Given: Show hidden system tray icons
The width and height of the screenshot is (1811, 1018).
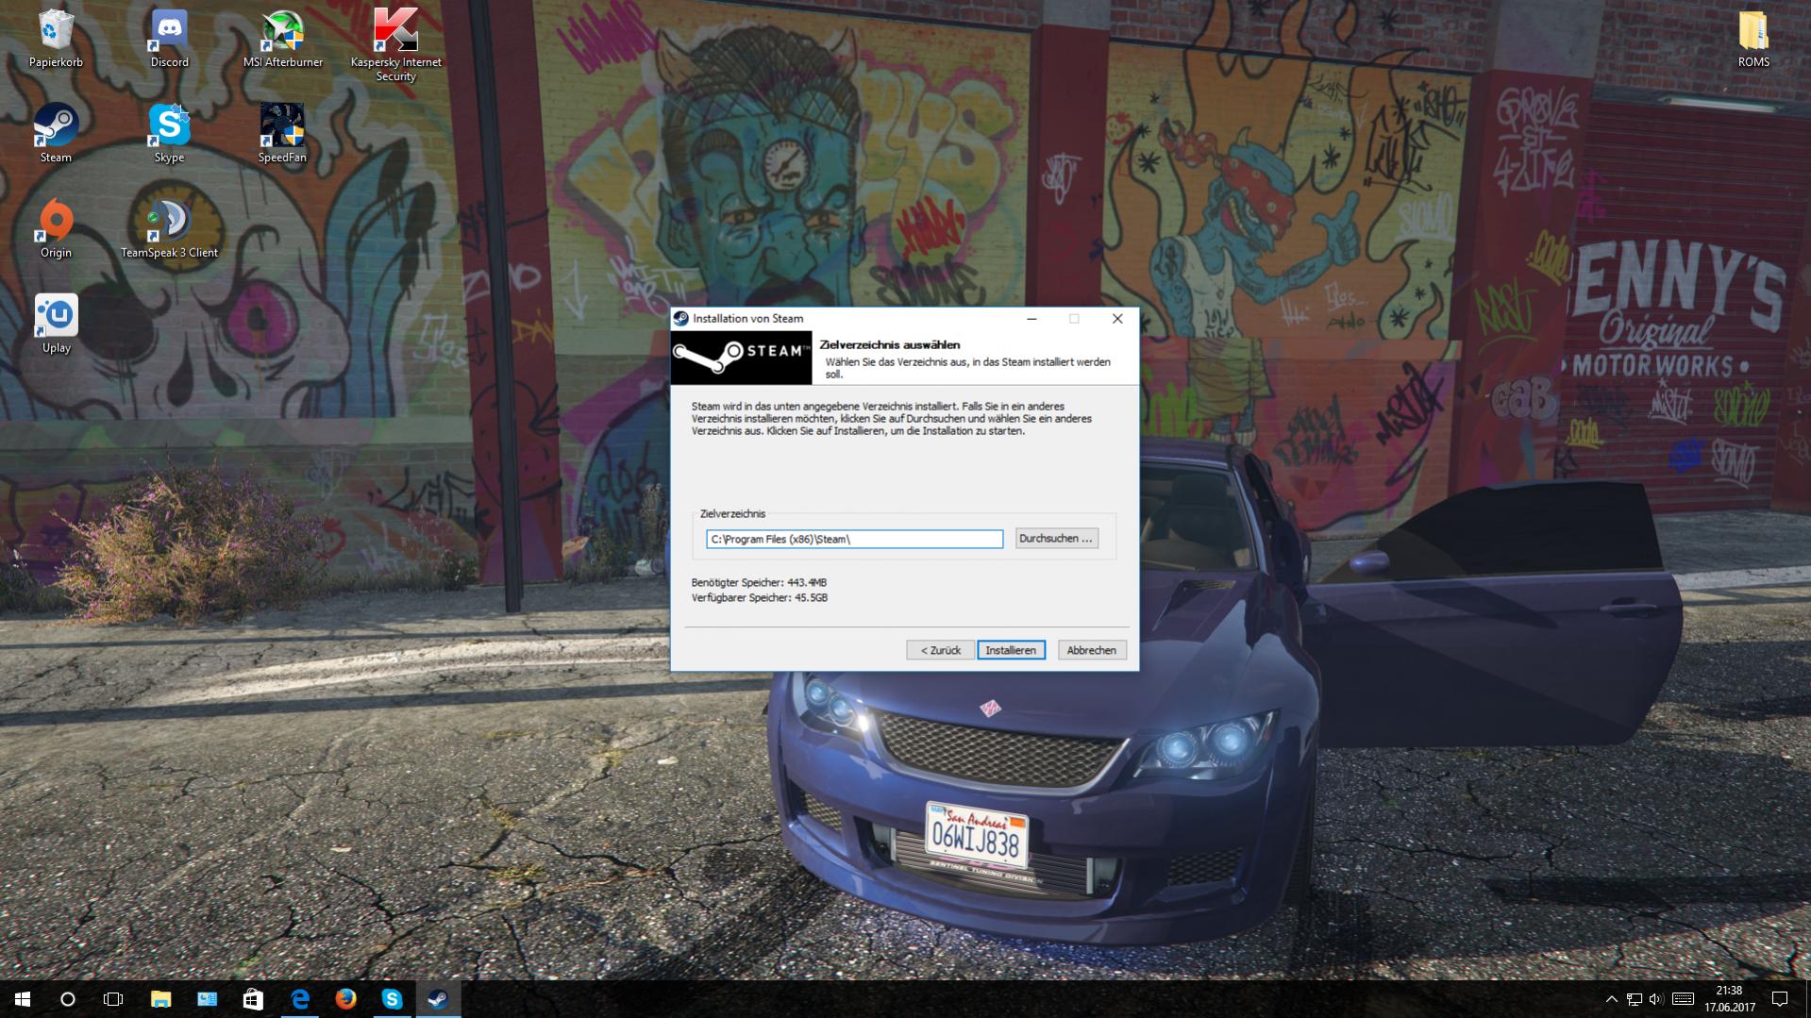Looking at the screenshot, I should [1611, 999].
